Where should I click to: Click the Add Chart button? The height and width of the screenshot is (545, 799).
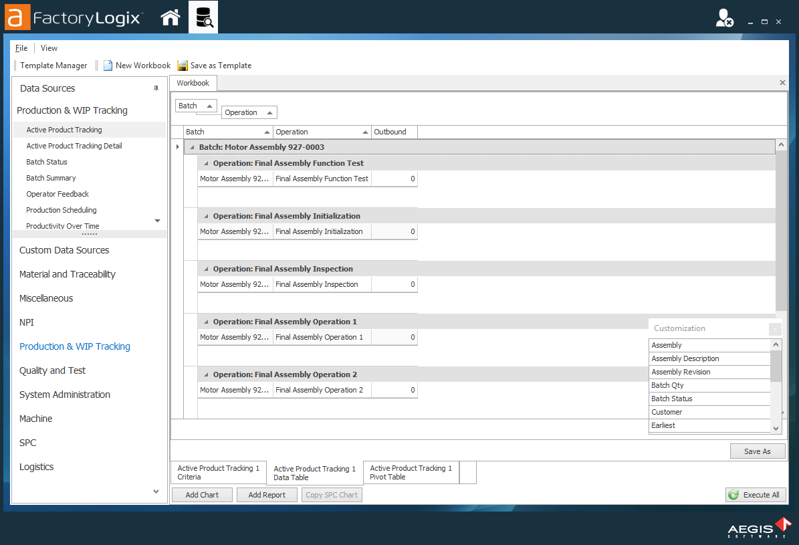202,495
